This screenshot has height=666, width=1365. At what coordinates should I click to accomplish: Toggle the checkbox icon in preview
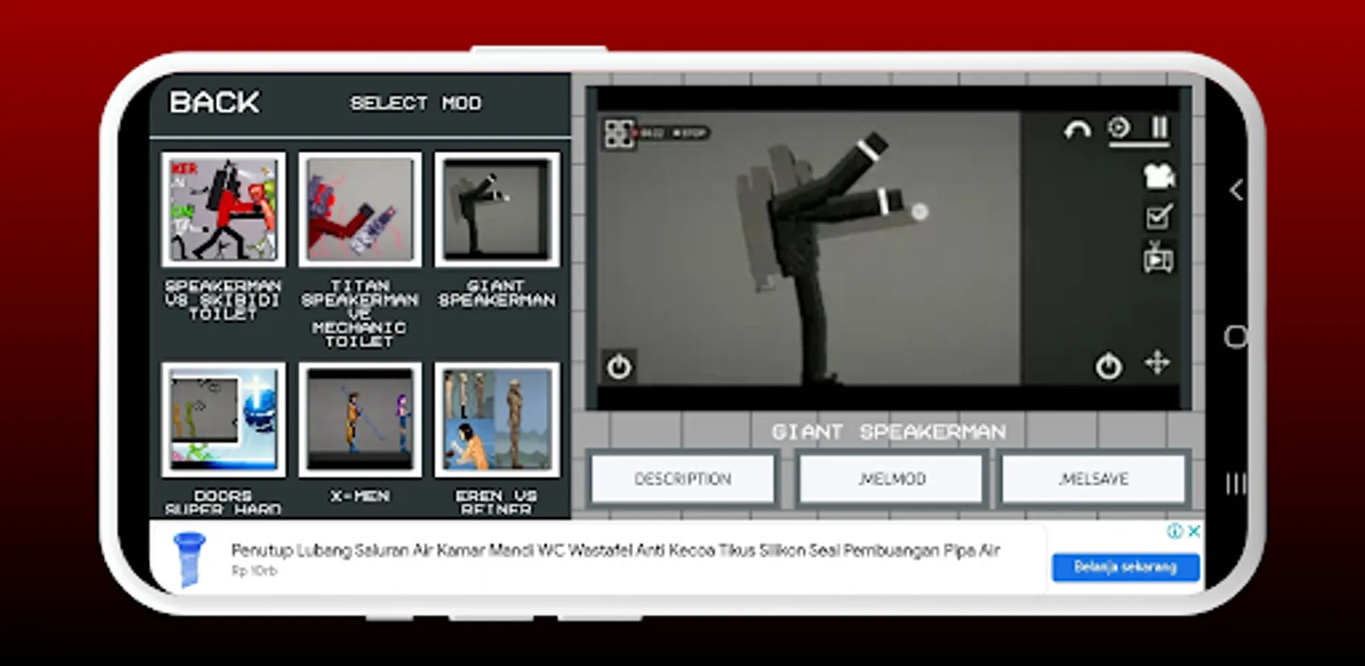click(1159, 216)
